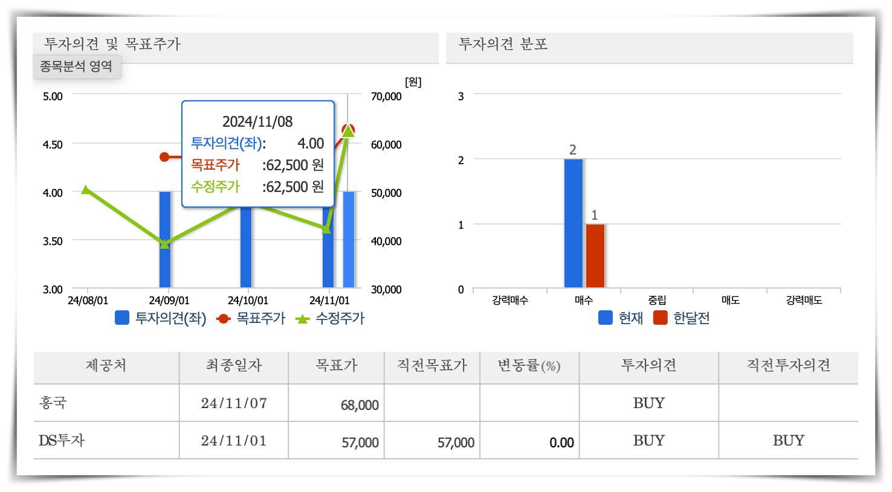The width and height of the screenshot is (892, 492).
Task: Click the blue 투자의견(좌) legend square icon
Action: [x=120, y=317]
